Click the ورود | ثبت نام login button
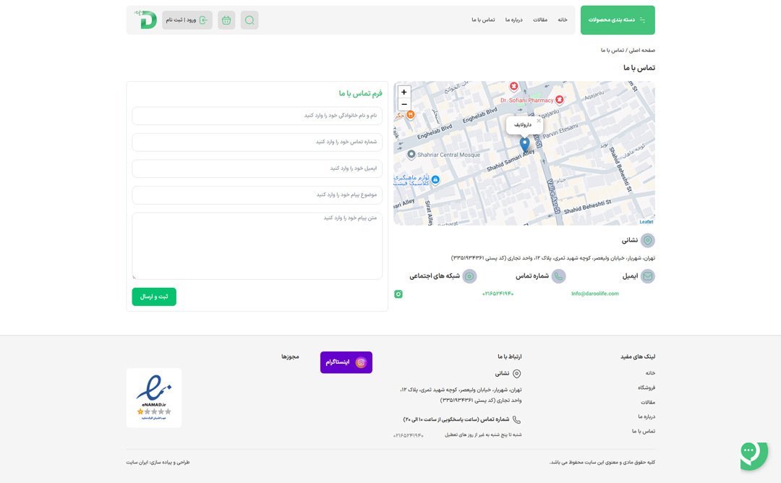Screen dimensions: 781x483 (187, 20)
